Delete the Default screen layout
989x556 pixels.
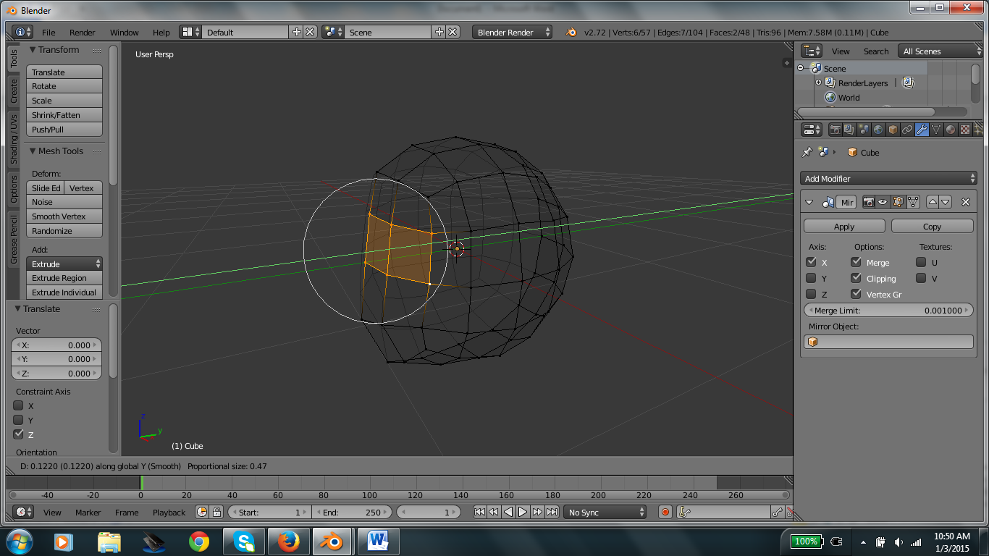pyautogui.click(x=310, y=32)
